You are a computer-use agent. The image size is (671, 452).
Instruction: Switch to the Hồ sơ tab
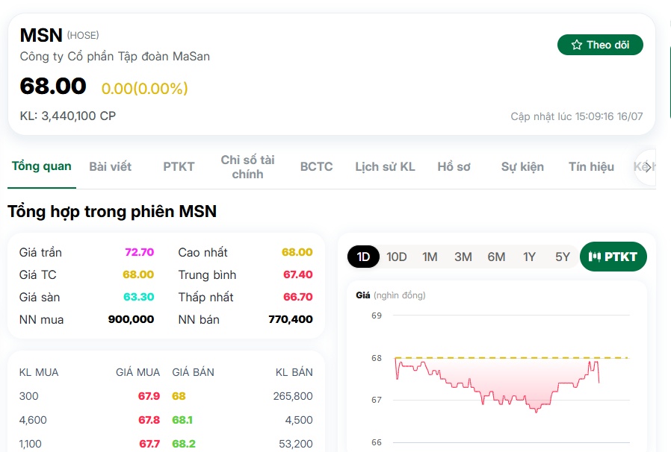[454, 166]
